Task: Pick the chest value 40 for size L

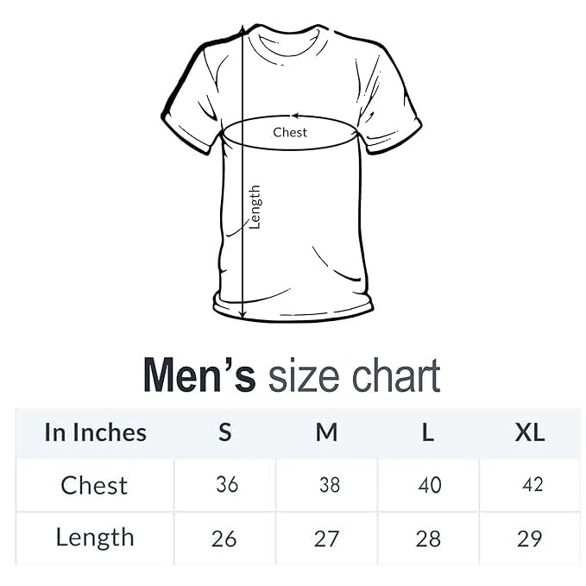Action: click(430, 485)
